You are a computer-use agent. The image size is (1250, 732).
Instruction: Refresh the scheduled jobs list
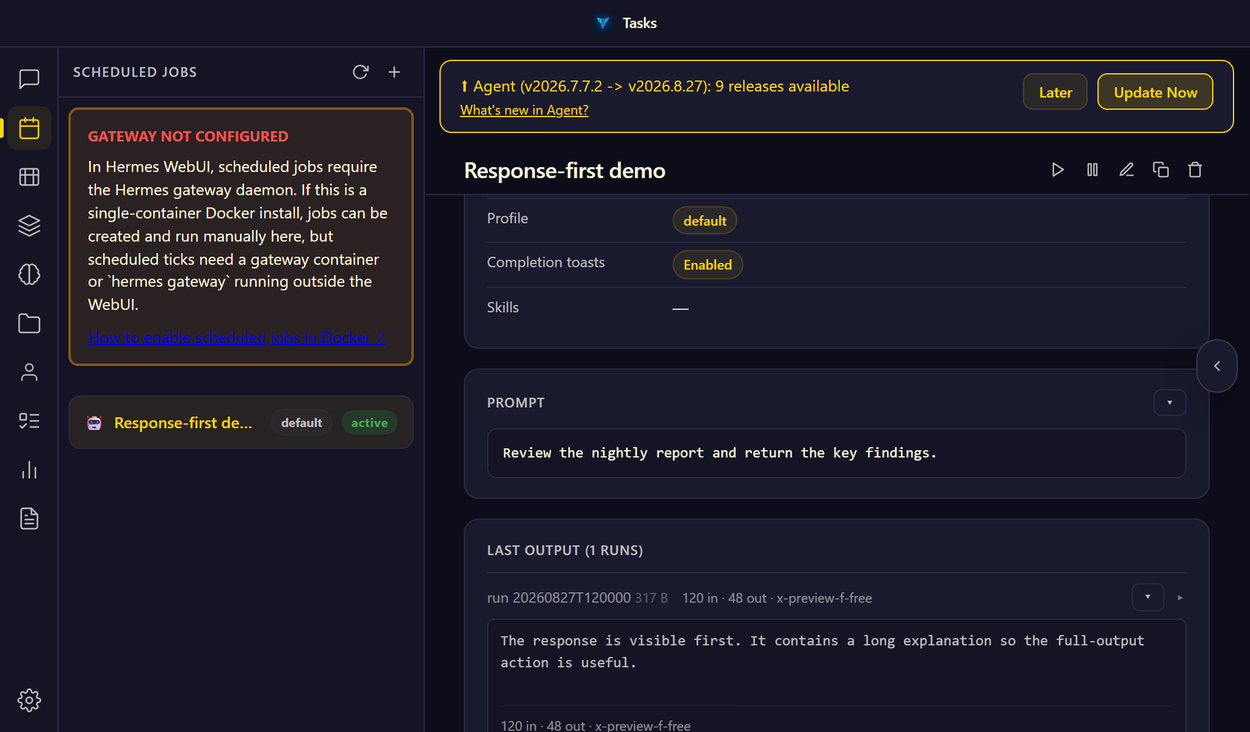(x=361, y=72)
